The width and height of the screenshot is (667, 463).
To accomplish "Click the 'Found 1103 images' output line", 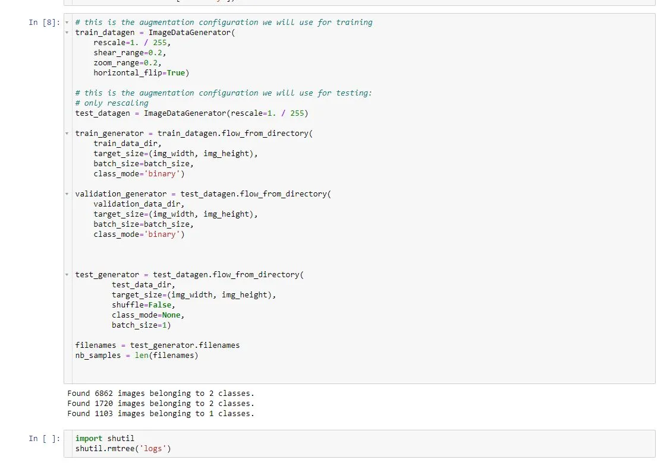I will (x=161, y=414).
